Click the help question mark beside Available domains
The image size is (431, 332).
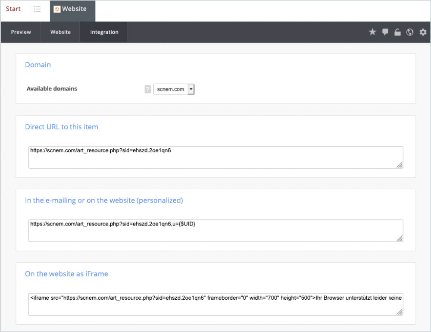(x=147, y=89)
